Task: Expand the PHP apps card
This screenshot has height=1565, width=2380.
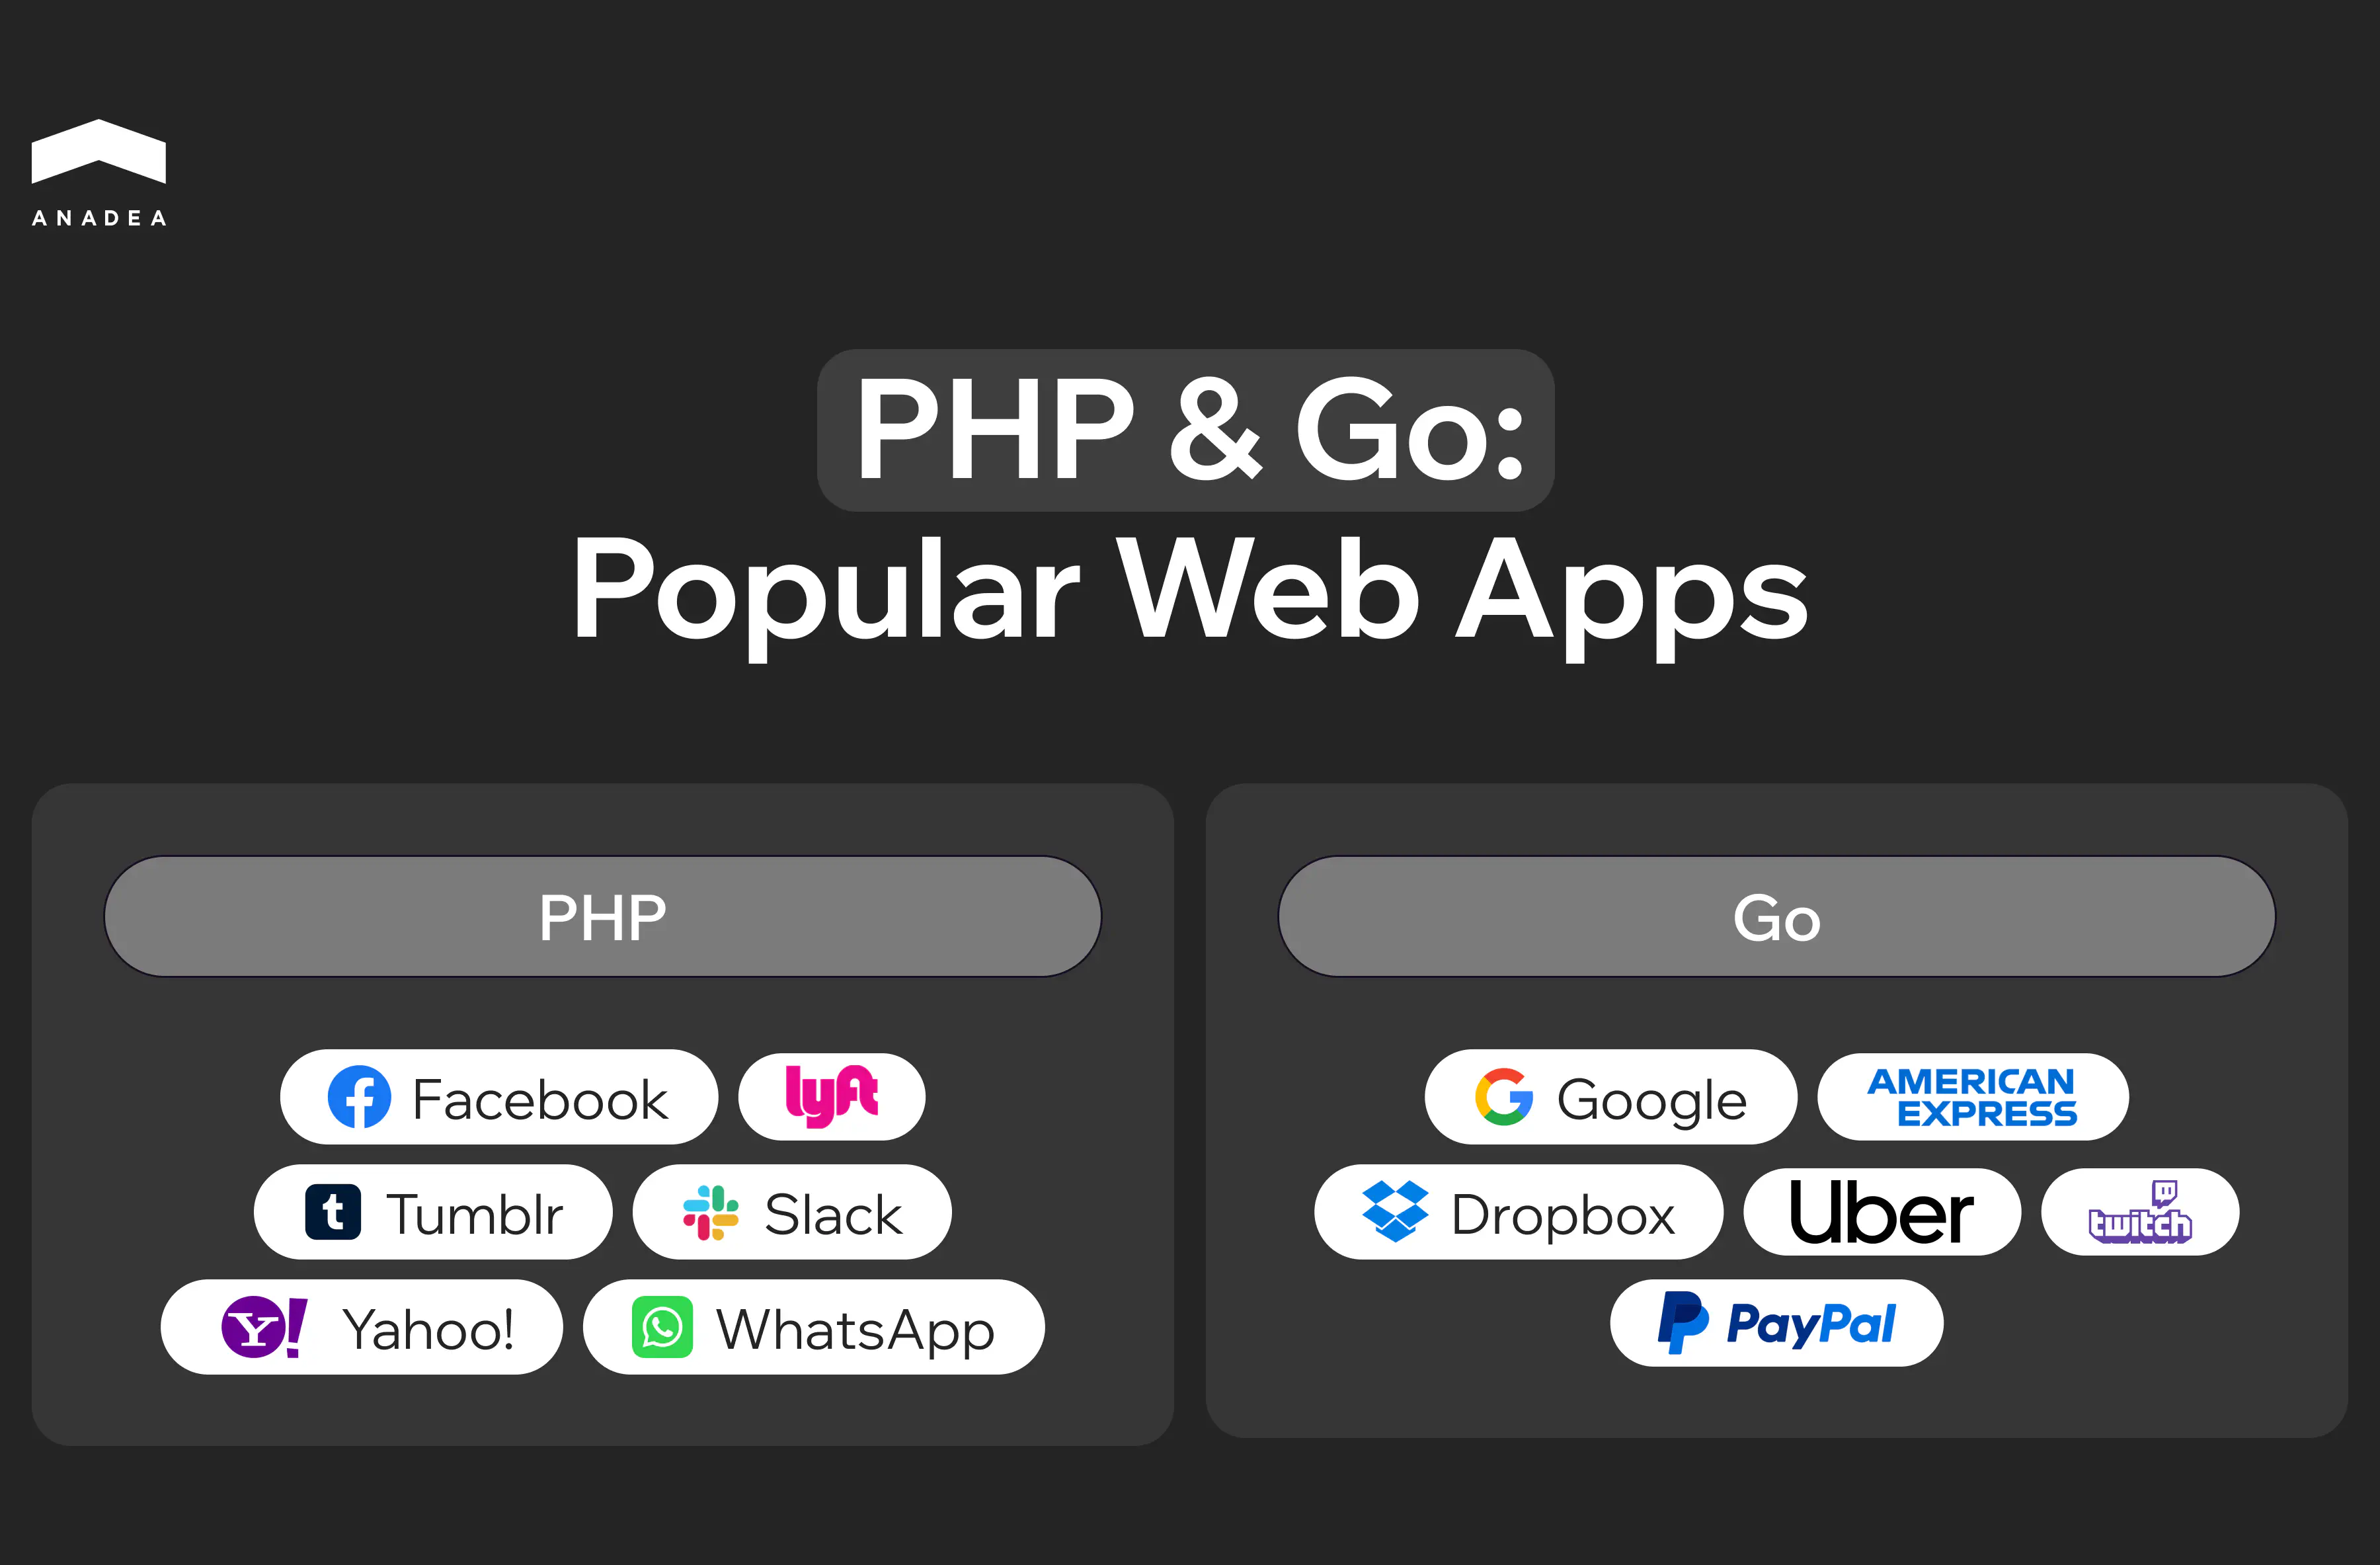Action: pyautogui.click(x=602, y=914)
